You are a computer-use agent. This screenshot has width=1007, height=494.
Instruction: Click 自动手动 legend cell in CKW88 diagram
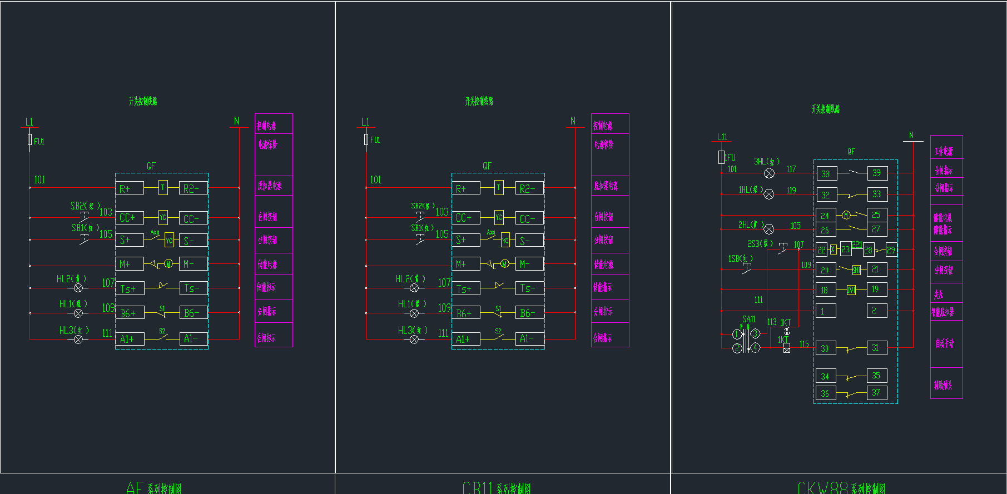point(946,343)
